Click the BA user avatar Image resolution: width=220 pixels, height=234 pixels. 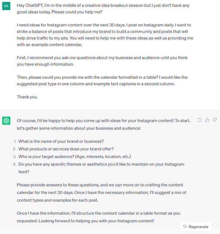[x=6, y=6]
